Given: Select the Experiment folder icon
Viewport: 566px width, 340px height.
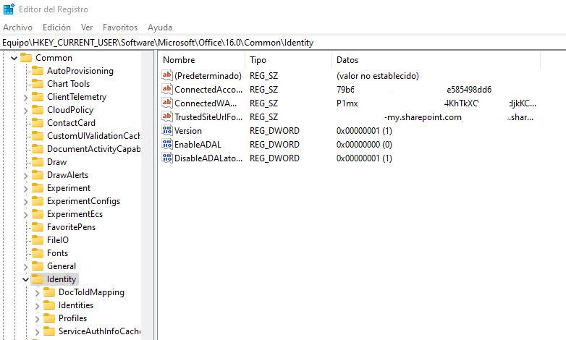Looking at the screenshot, I should pyautogui.click(x=38, y=187).
